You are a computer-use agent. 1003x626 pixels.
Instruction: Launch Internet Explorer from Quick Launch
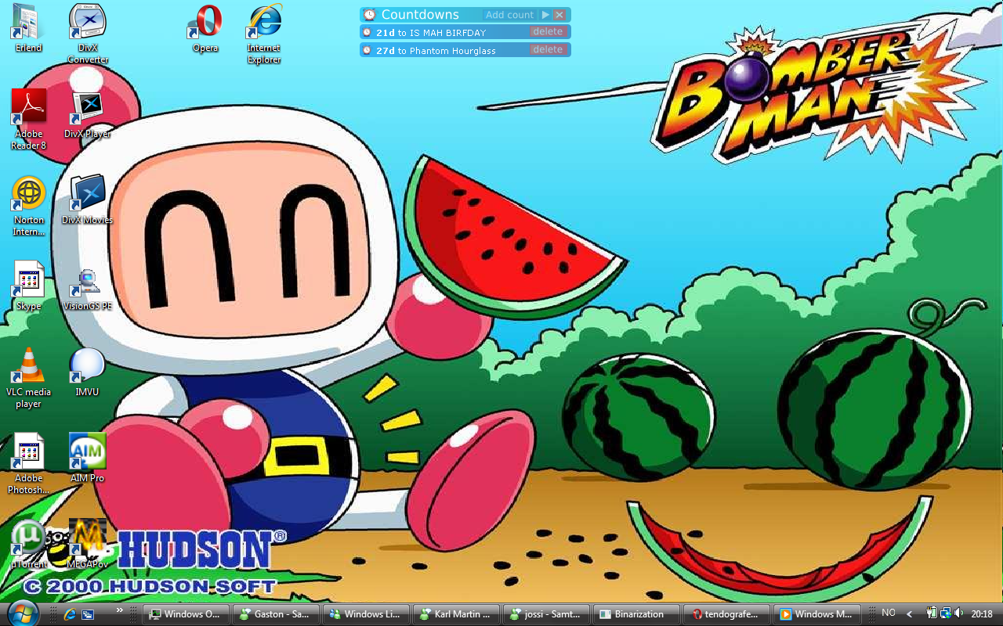pos(70,614)
